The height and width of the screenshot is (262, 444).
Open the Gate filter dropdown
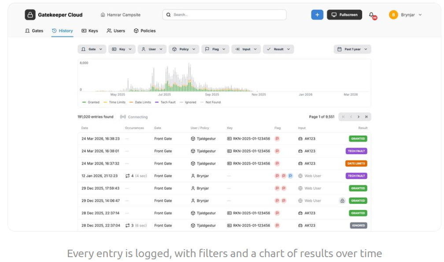pos(92,49)
